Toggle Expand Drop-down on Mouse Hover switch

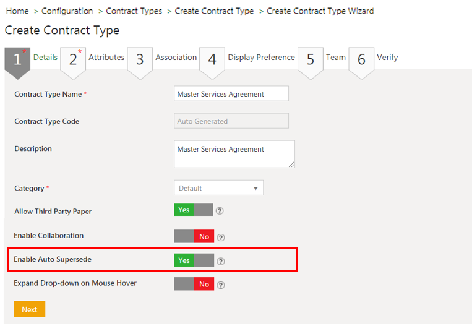point(193,284)
